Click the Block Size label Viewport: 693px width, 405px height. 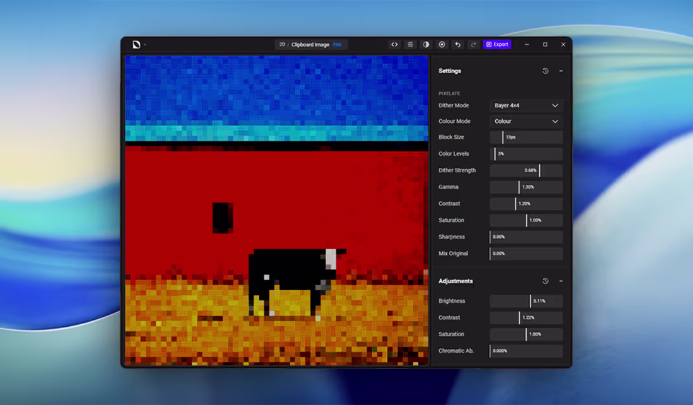(451, 138)
